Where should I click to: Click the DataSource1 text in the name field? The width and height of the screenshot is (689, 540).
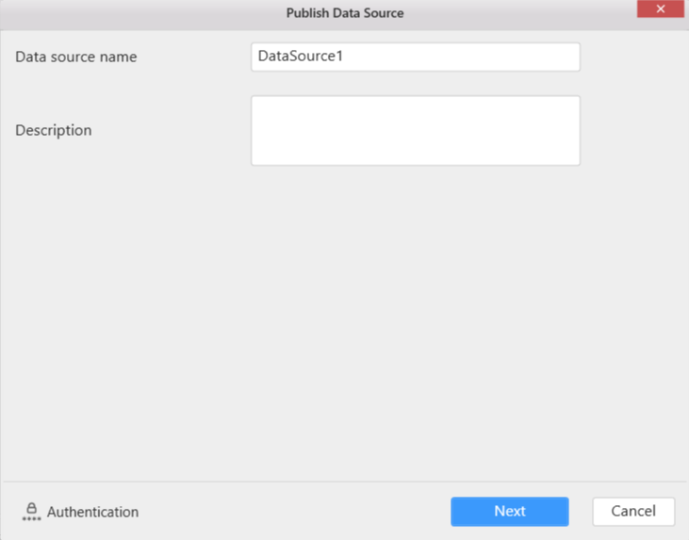pos(300,57)
